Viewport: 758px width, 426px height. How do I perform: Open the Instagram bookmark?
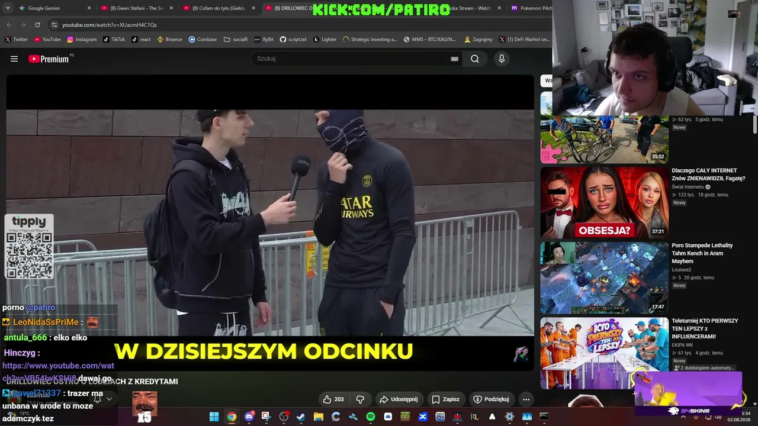(82, 40)
